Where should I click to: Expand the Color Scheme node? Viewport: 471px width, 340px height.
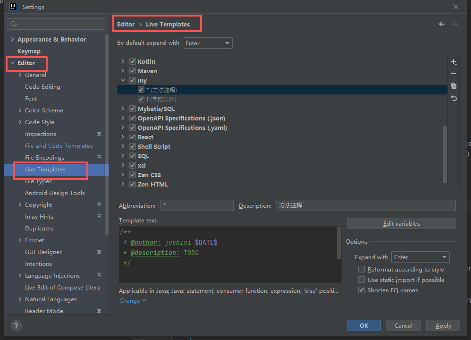click(20, 110)
